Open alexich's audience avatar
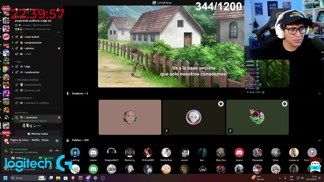Screen dimensions: 324x182 point(185,153)
